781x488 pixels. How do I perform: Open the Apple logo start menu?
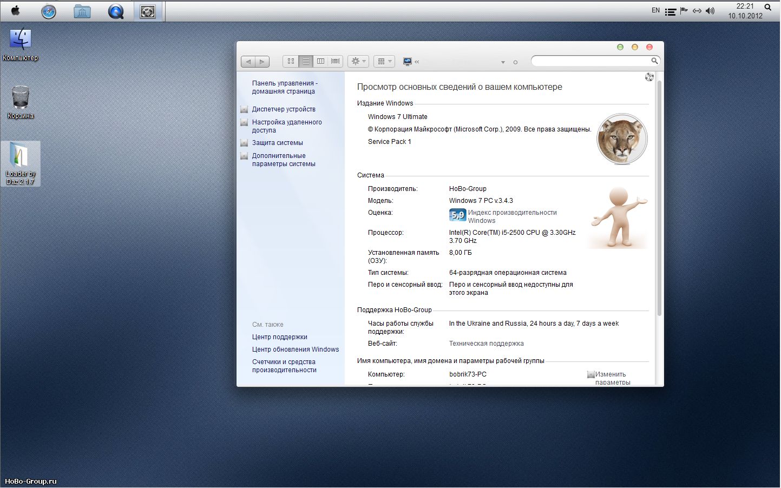pyautogui.click(x=15, y=10)
